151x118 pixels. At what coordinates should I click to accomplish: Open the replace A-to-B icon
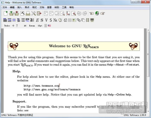point(68,13)
